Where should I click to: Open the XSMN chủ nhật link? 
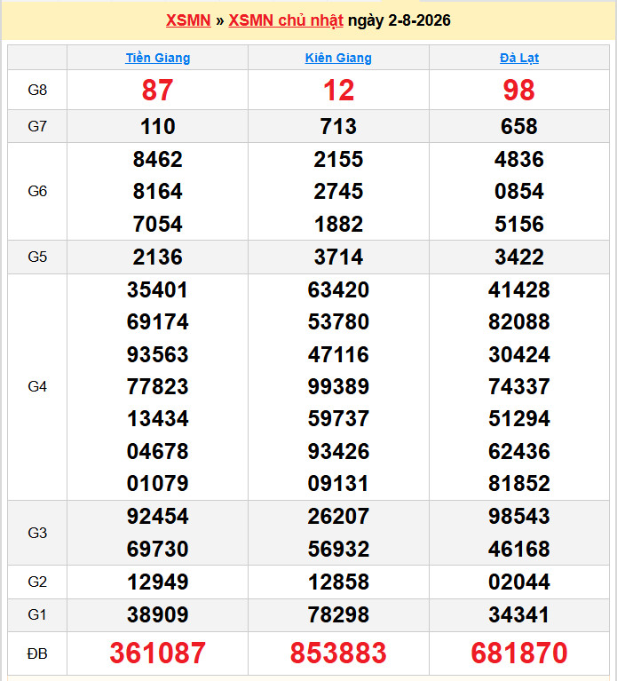pos(286,20)
